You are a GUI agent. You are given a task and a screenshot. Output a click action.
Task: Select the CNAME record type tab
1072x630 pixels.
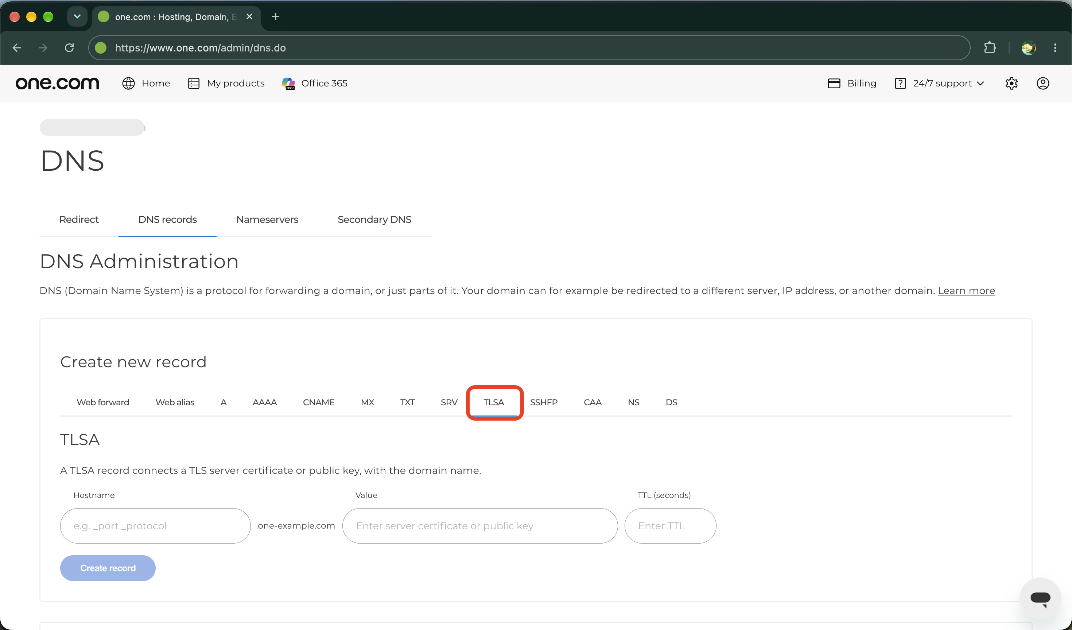319,402
